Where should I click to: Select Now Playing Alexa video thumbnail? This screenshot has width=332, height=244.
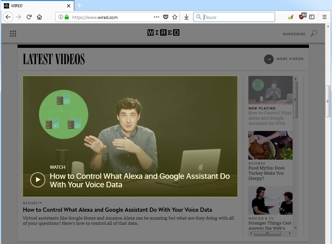(x=270, y=90)
